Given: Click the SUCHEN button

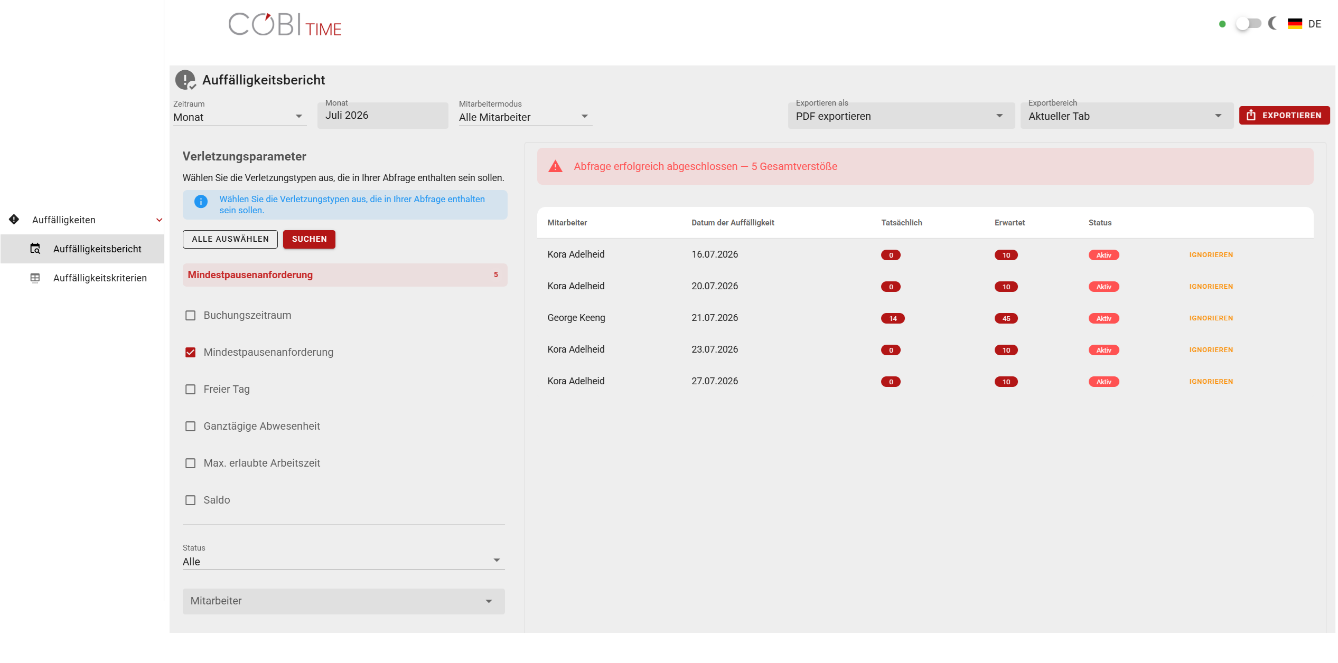Looking at the screenshot, I should point(309,239).
